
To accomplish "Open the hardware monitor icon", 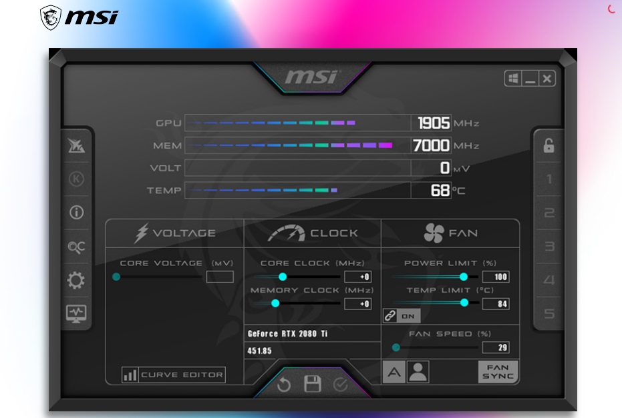I will 77,313.
